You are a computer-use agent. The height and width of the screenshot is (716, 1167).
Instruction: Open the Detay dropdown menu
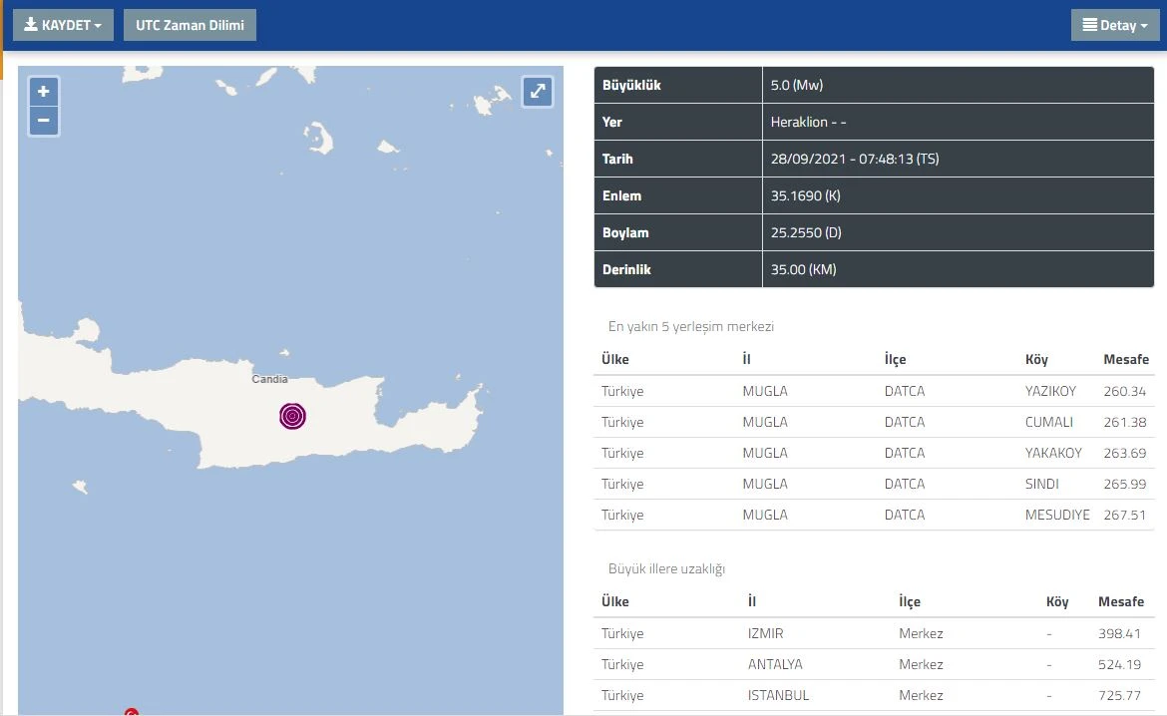[1114, 25]
